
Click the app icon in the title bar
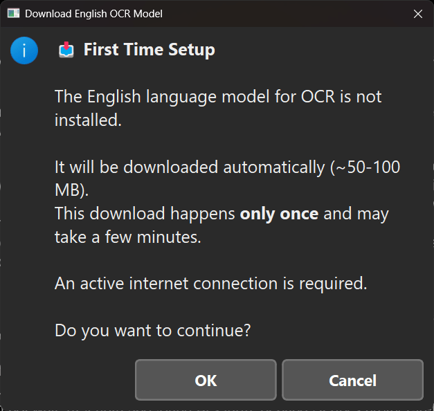click(13, 14)
